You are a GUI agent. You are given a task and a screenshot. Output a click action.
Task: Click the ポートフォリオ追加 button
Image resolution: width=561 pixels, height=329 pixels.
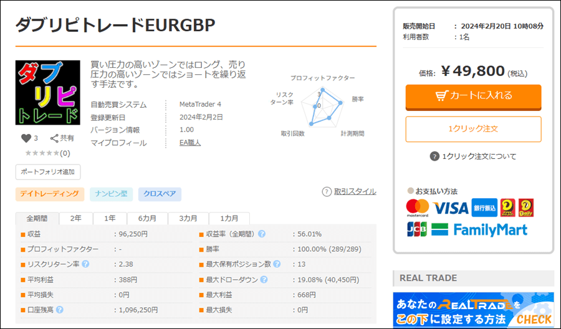48,171
